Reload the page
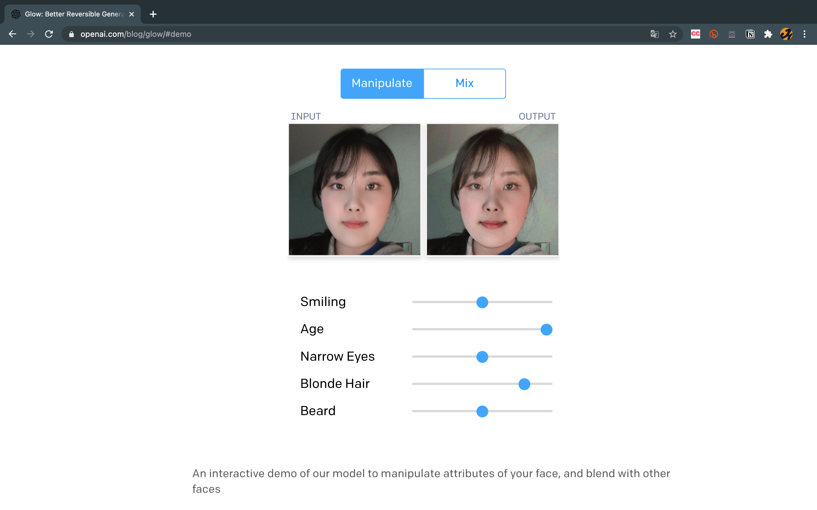 (49, 34)
